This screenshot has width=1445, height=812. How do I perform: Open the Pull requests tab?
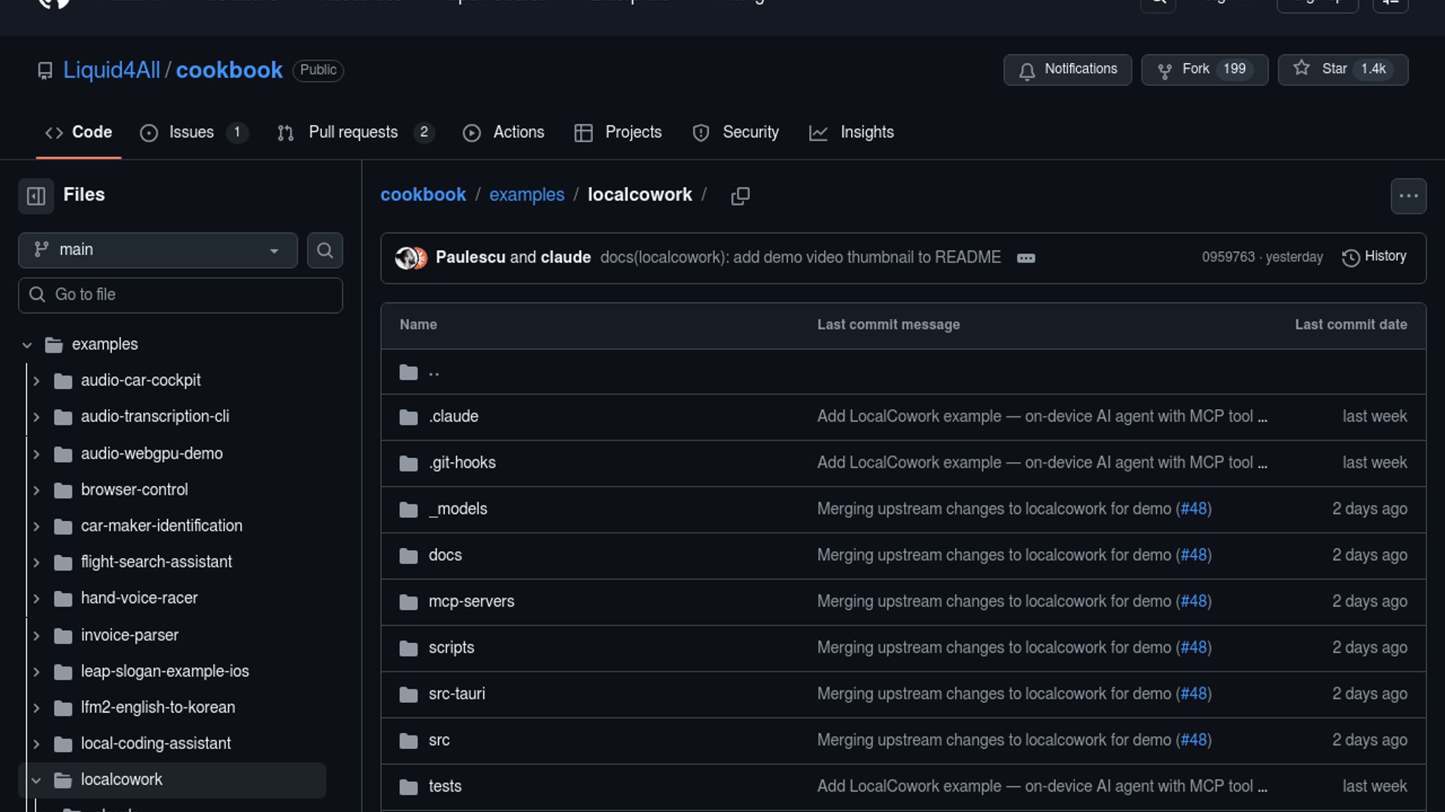coord(353,132)
